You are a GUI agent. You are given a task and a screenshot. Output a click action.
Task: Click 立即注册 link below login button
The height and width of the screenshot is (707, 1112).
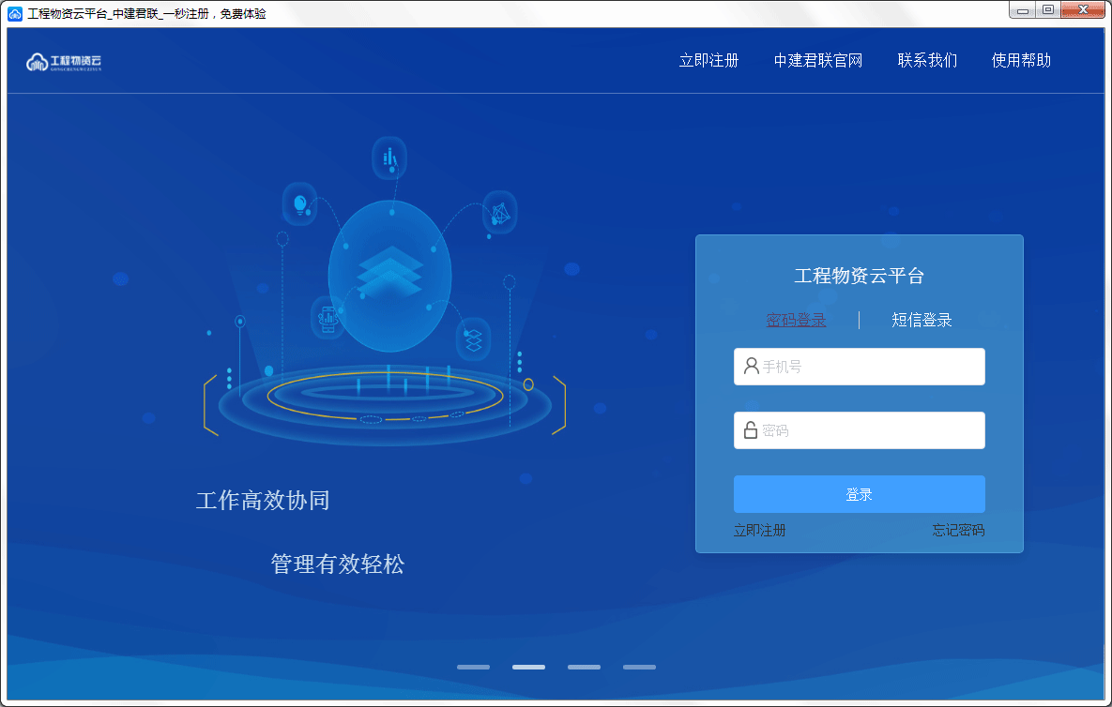click(x=759, y=530)
